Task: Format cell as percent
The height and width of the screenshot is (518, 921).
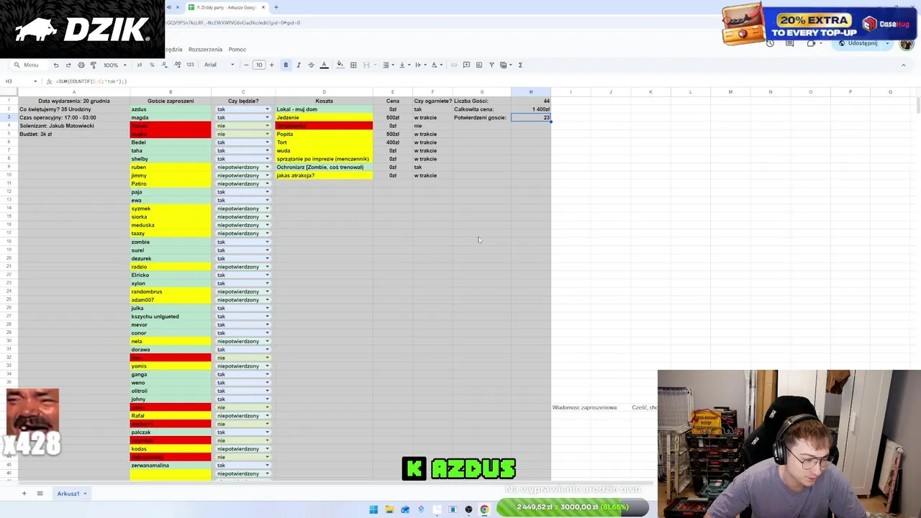Action: (x=152, y=65)
